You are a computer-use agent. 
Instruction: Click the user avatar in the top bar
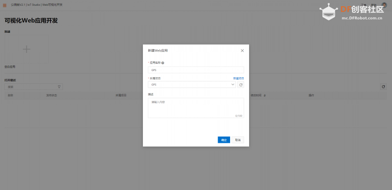(x=384, y=5)
